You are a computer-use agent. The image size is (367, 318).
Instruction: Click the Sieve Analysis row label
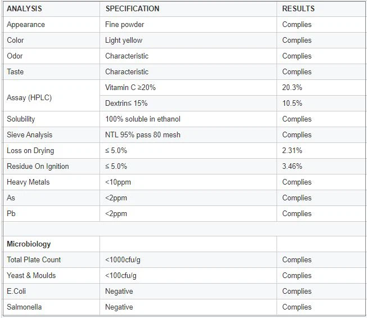coord(29,135)
